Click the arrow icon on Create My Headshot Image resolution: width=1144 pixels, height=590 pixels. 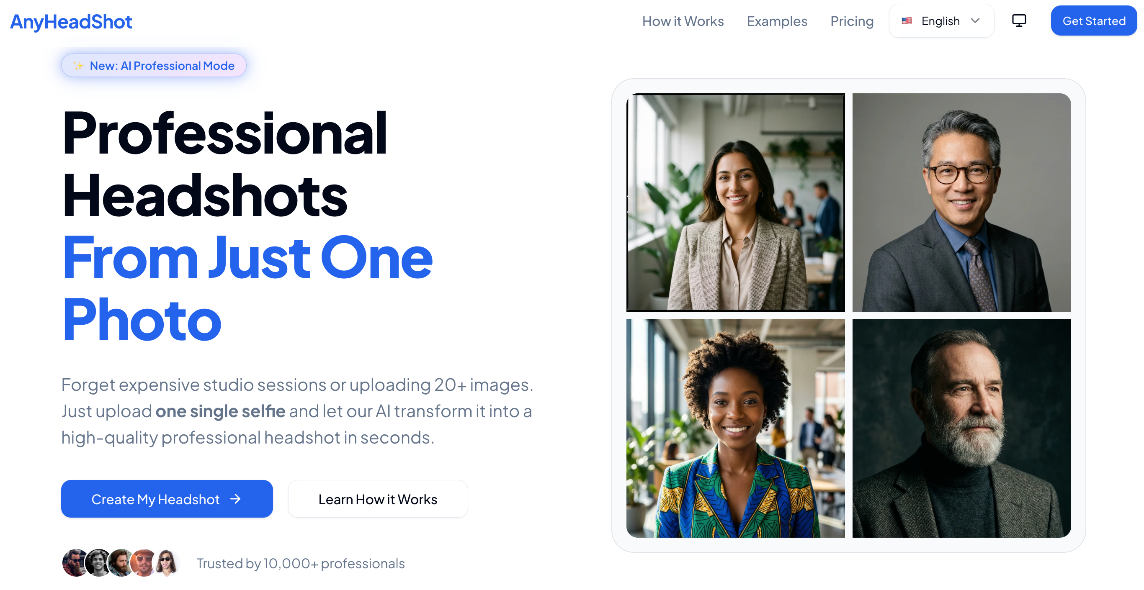coord(235,499)
